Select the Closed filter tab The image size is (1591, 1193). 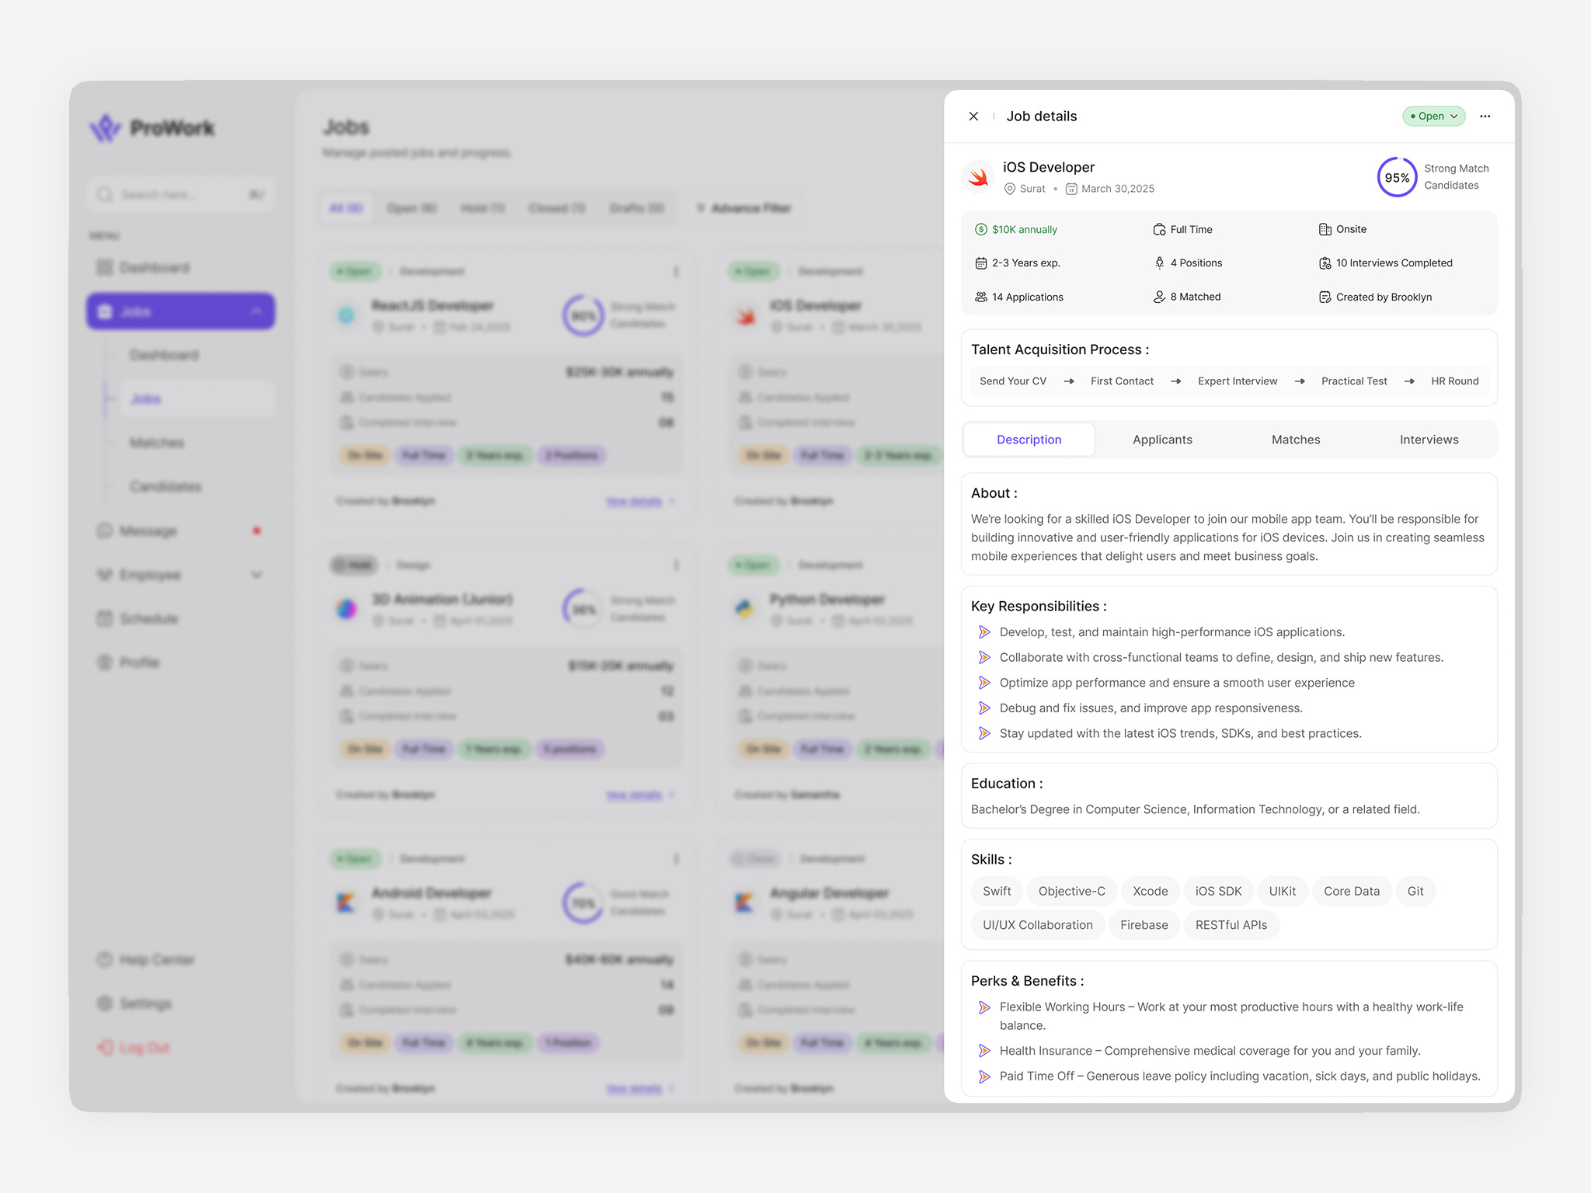pyautogui.click(x=556, y=208)
